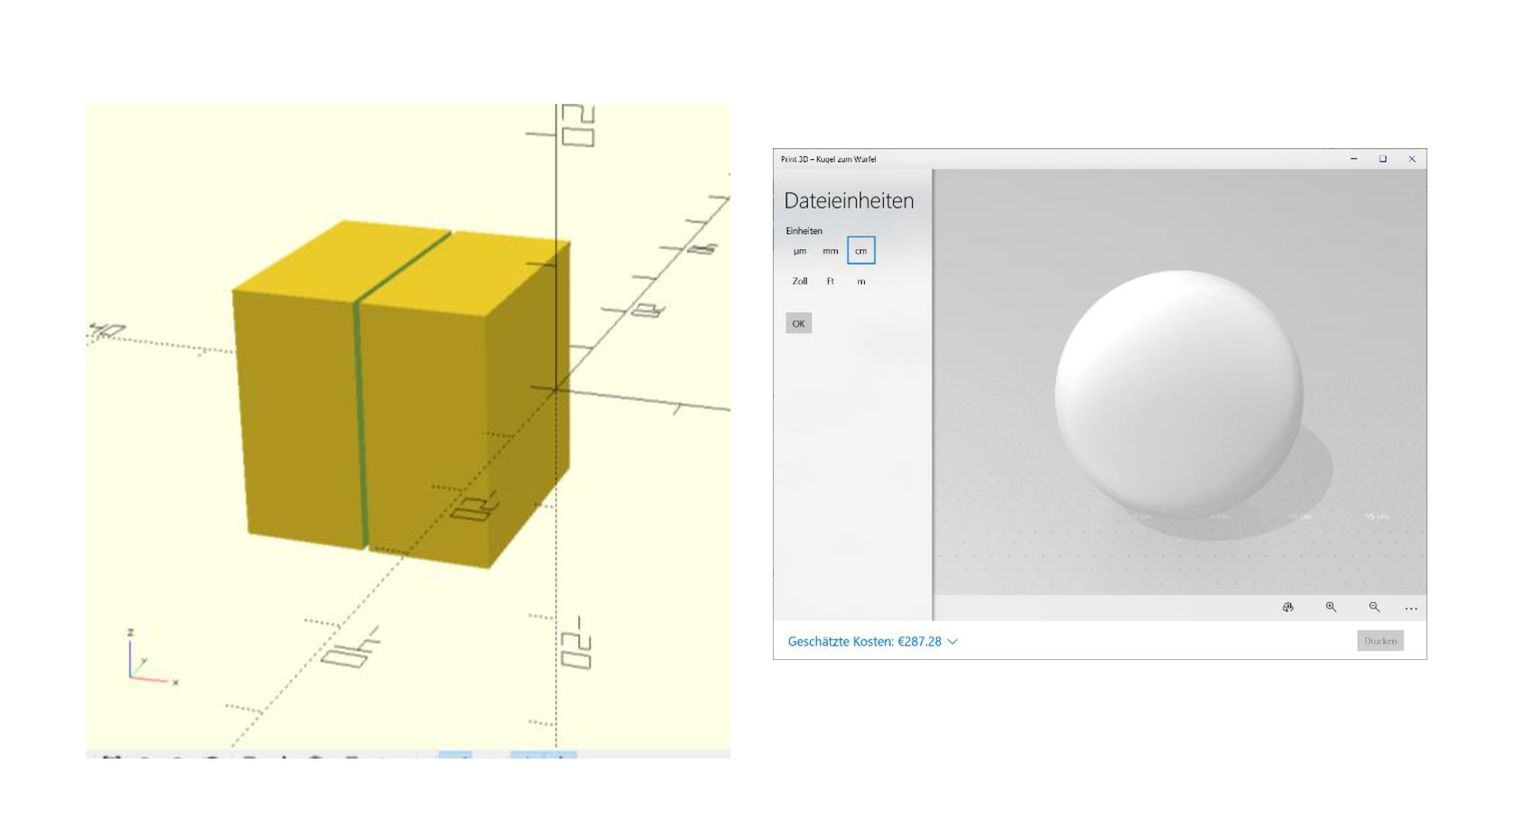
Task: Click the XYZ axis orientation indicator
Action: tap(146, 660)
